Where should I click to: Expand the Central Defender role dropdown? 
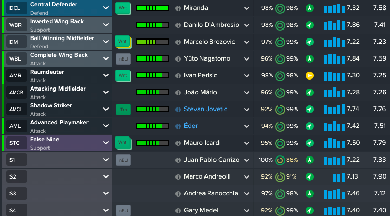(106, 8)
